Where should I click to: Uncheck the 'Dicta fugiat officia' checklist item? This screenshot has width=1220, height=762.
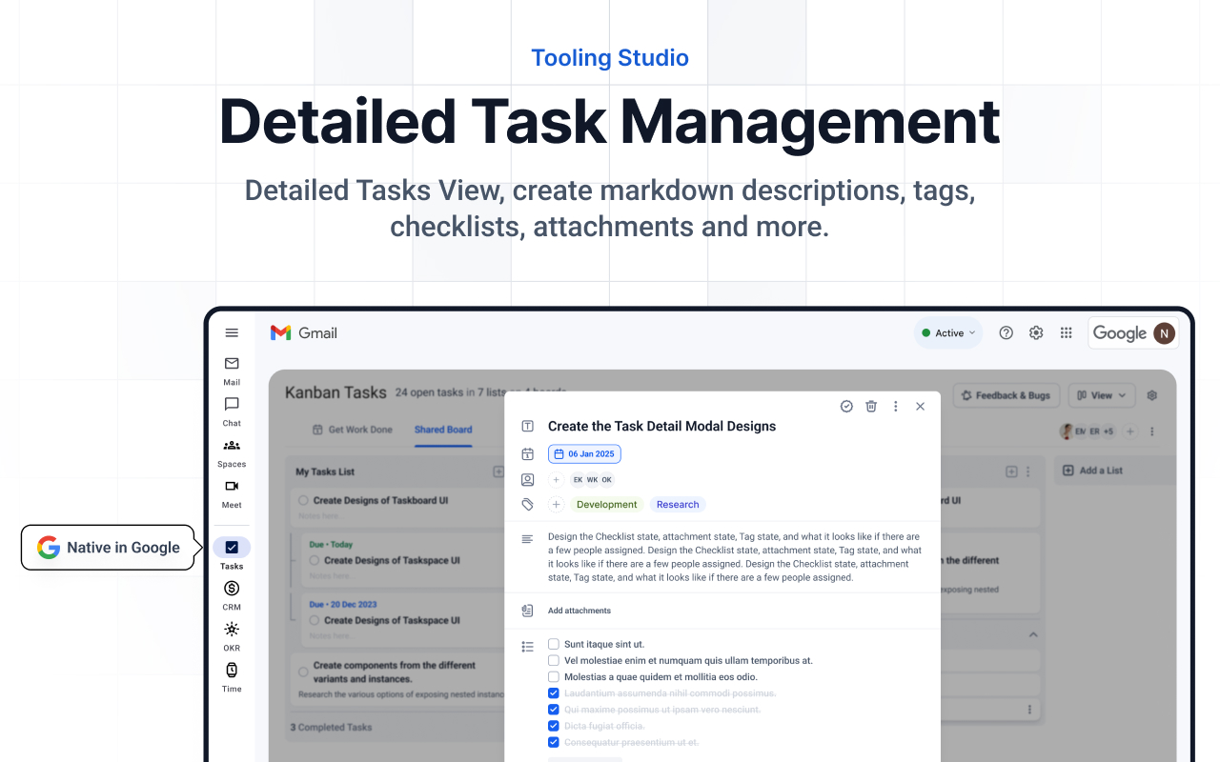[x=553, y=725]
